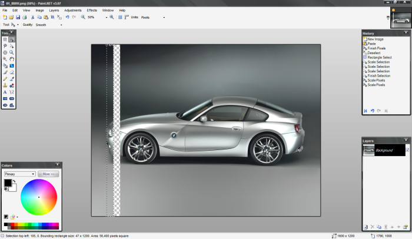Toggle the pixel grid button

(x=120, y=18)
